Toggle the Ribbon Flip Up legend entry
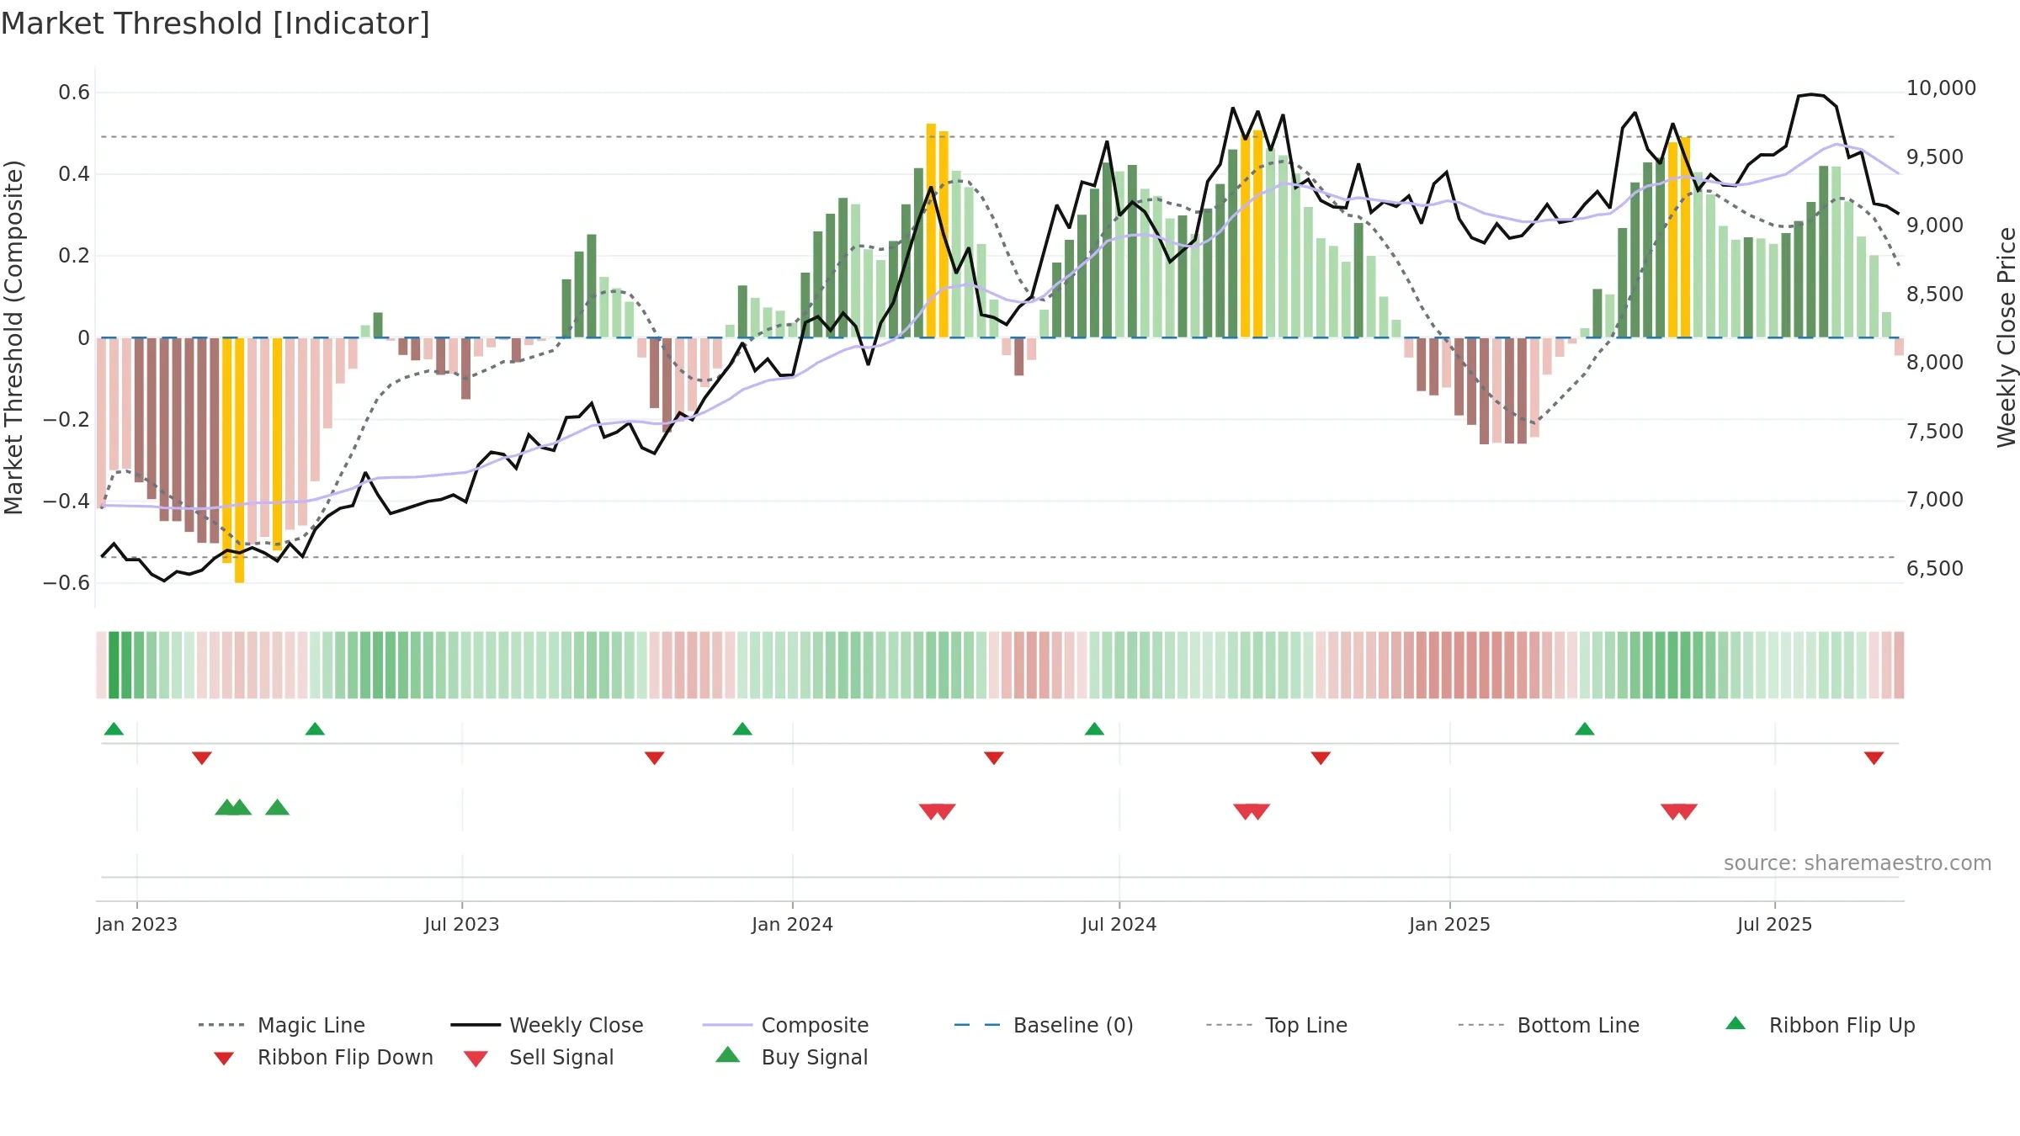 point(1820,1025)
